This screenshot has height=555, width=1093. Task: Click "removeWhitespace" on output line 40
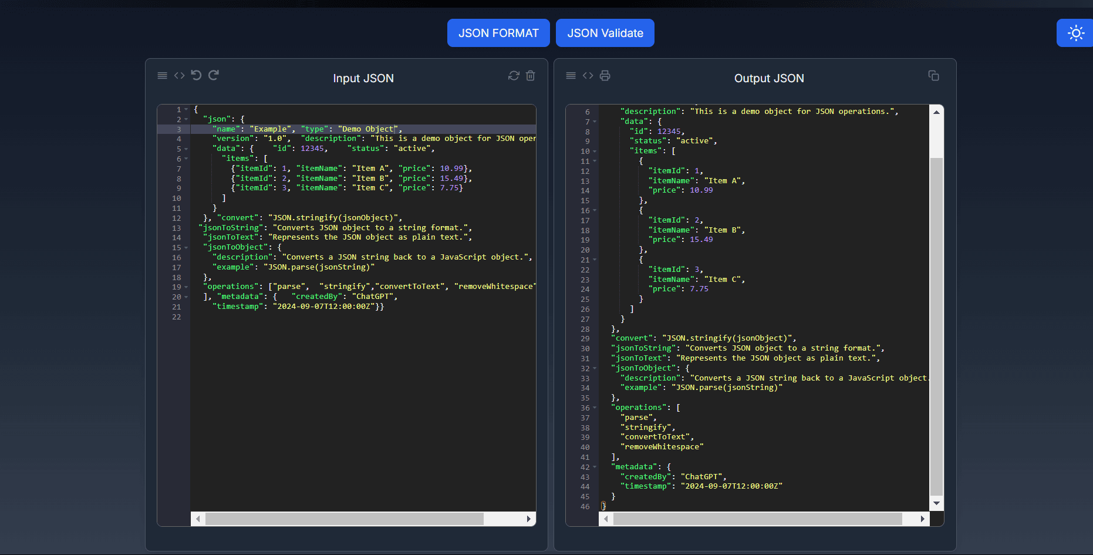tap(662, 447)
